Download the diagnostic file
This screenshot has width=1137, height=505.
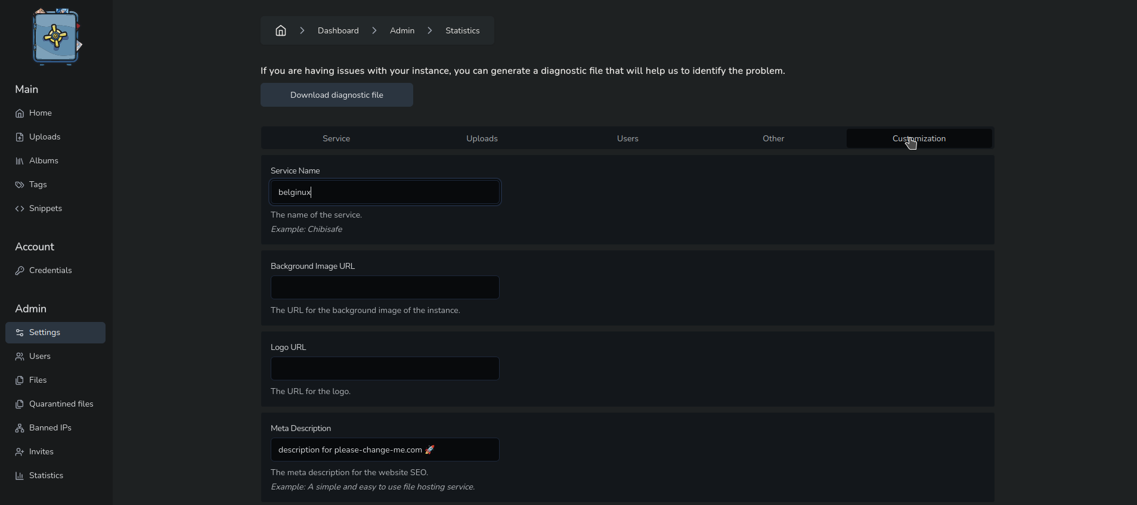click(337, 95)
